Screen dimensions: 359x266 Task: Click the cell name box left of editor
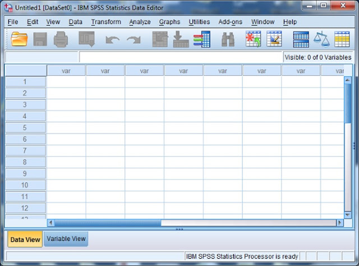pos(42,57)
